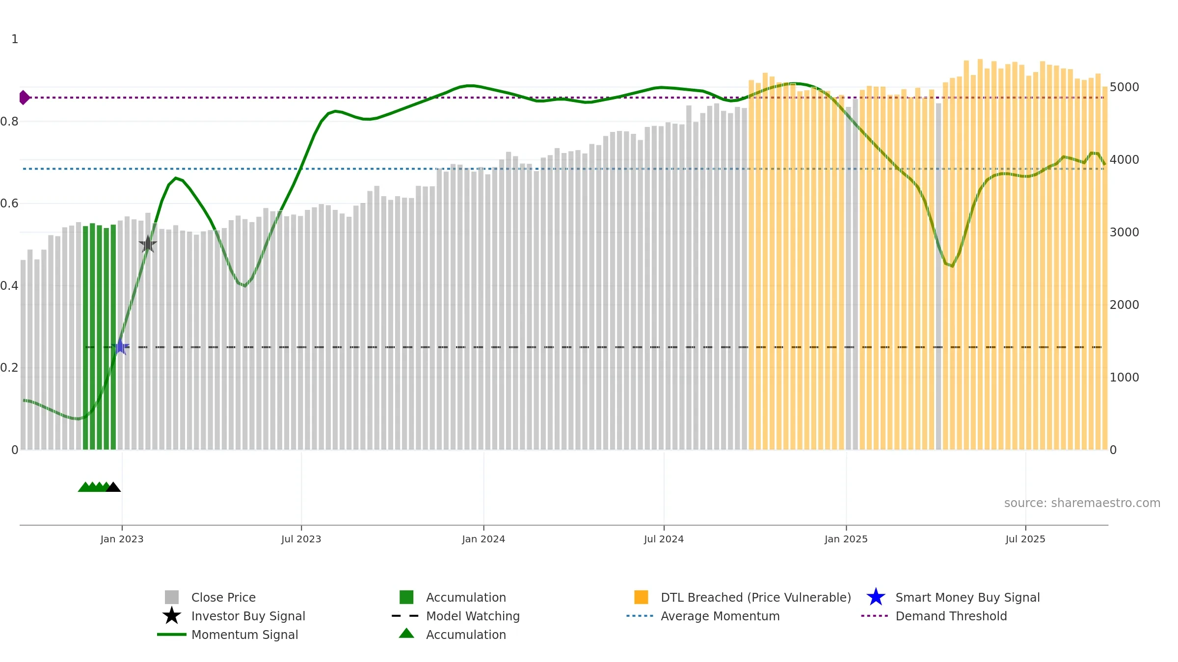
Task: Select the blue star icon in legend
Action: 876,597
